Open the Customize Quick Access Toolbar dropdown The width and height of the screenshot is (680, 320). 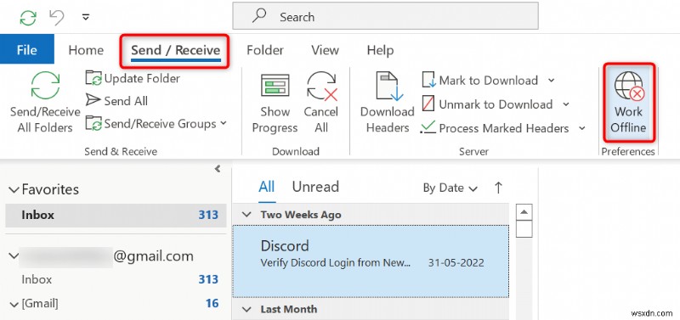(x=86, y=17)
